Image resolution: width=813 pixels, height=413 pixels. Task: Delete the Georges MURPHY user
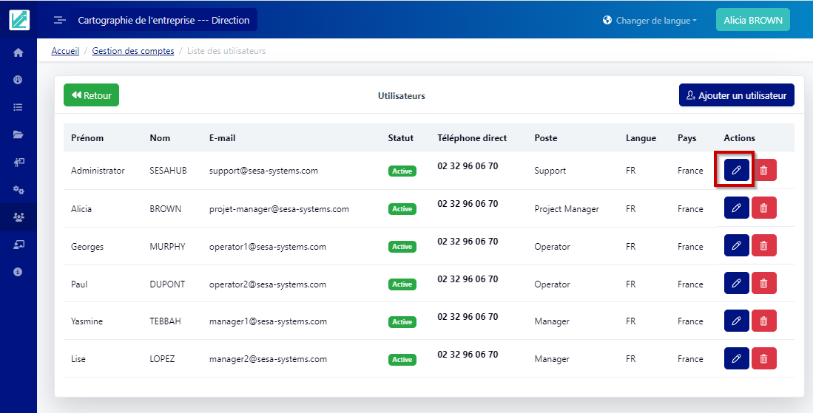click(x=763, y=247)
